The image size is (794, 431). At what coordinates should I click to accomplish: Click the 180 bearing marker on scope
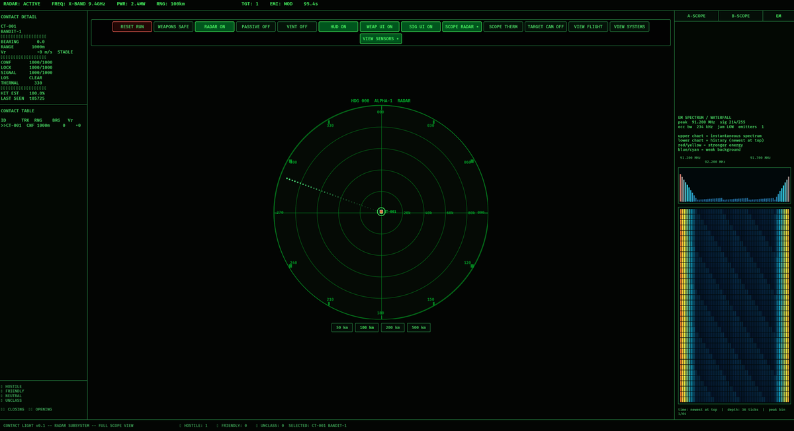pyautogui.click(x=380, y=313)
